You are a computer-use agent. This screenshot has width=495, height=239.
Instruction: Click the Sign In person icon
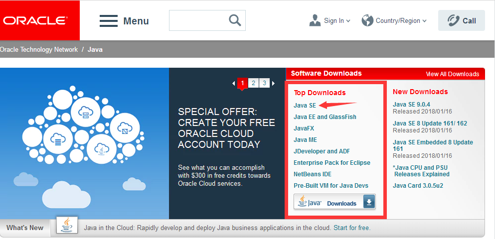coord(315,20)
